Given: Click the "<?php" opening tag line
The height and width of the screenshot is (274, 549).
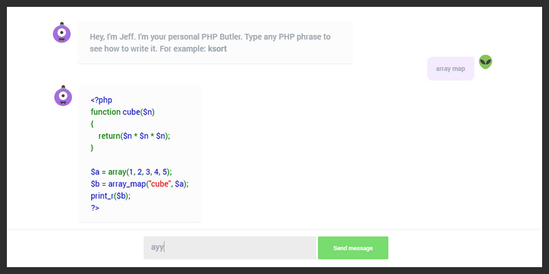Looking at the screenshot, I should (x=101, y=100).
